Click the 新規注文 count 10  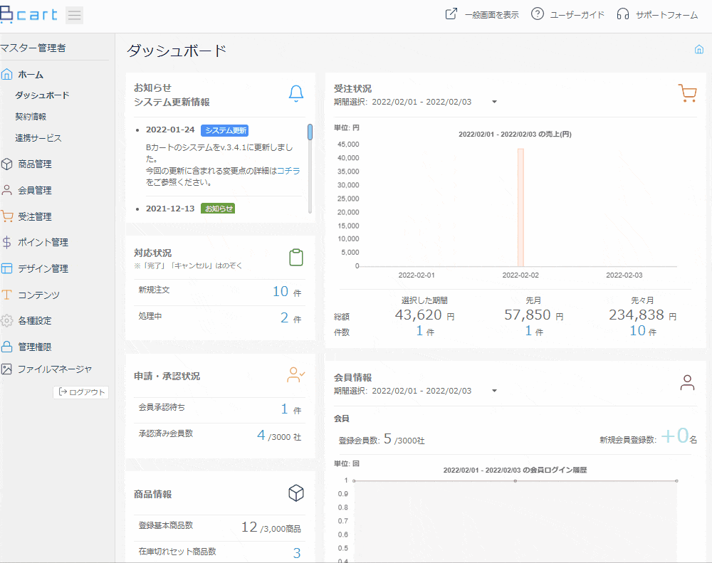[280, 291]
